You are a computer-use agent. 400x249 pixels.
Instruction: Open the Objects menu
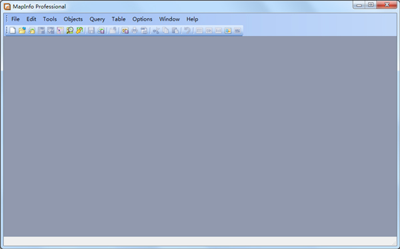tap(73, 19)
